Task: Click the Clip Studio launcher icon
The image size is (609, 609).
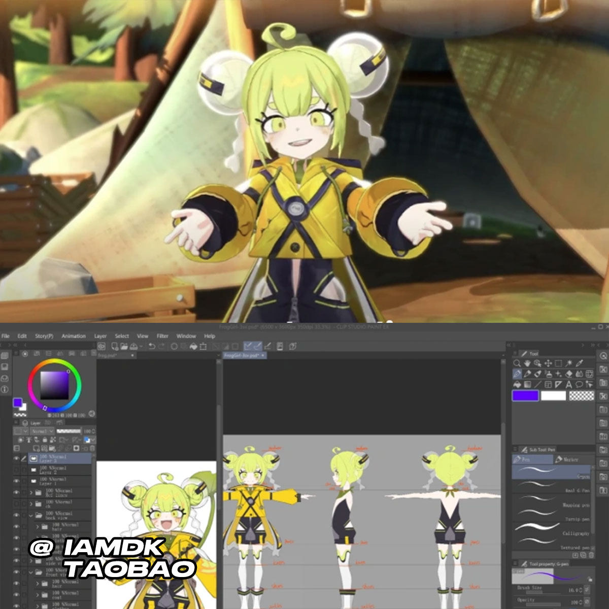Action: click(101, 346)
